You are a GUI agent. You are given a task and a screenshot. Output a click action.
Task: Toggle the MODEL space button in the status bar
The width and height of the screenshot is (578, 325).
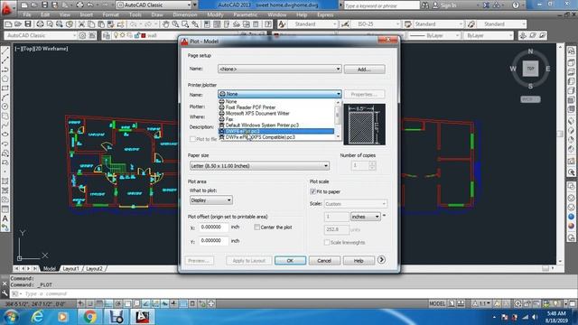tap(437, 303)
